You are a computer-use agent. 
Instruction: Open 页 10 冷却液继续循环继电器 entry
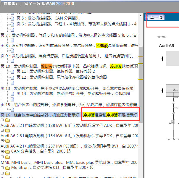click(x=69, y=66)
